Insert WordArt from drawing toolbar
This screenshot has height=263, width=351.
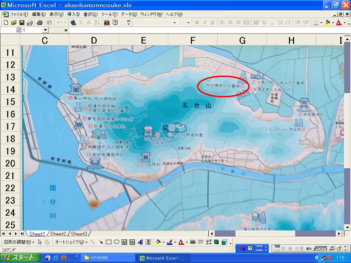pos(140,242)
